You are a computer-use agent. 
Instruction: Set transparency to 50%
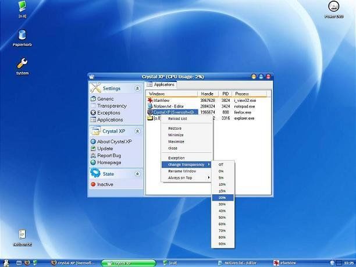click(x=223, y=218)
